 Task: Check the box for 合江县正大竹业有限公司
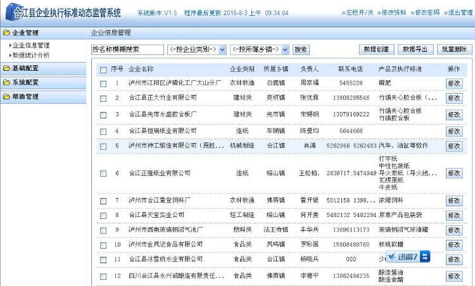[103, 99]
